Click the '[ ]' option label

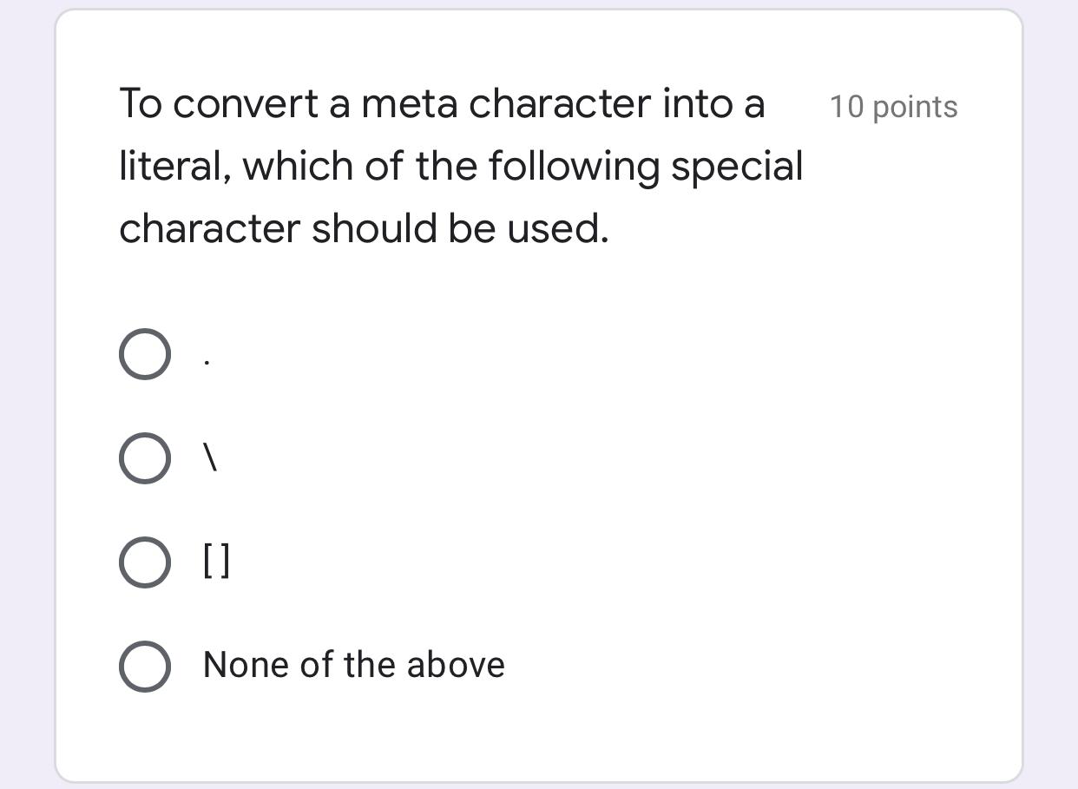point(216,562)
